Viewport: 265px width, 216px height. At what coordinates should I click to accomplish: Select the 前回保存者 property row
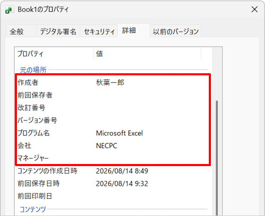(113, 95)
